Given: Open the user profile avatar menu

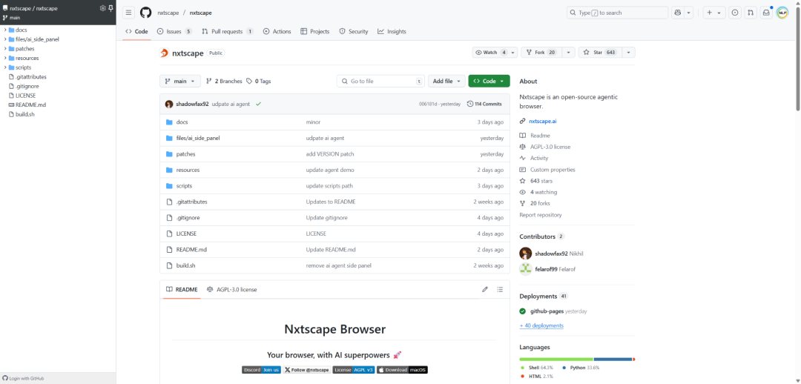Looking at the screenshot, I should pos(782,13).
